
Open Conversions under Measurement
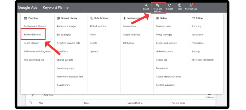[x=129, y=26]
